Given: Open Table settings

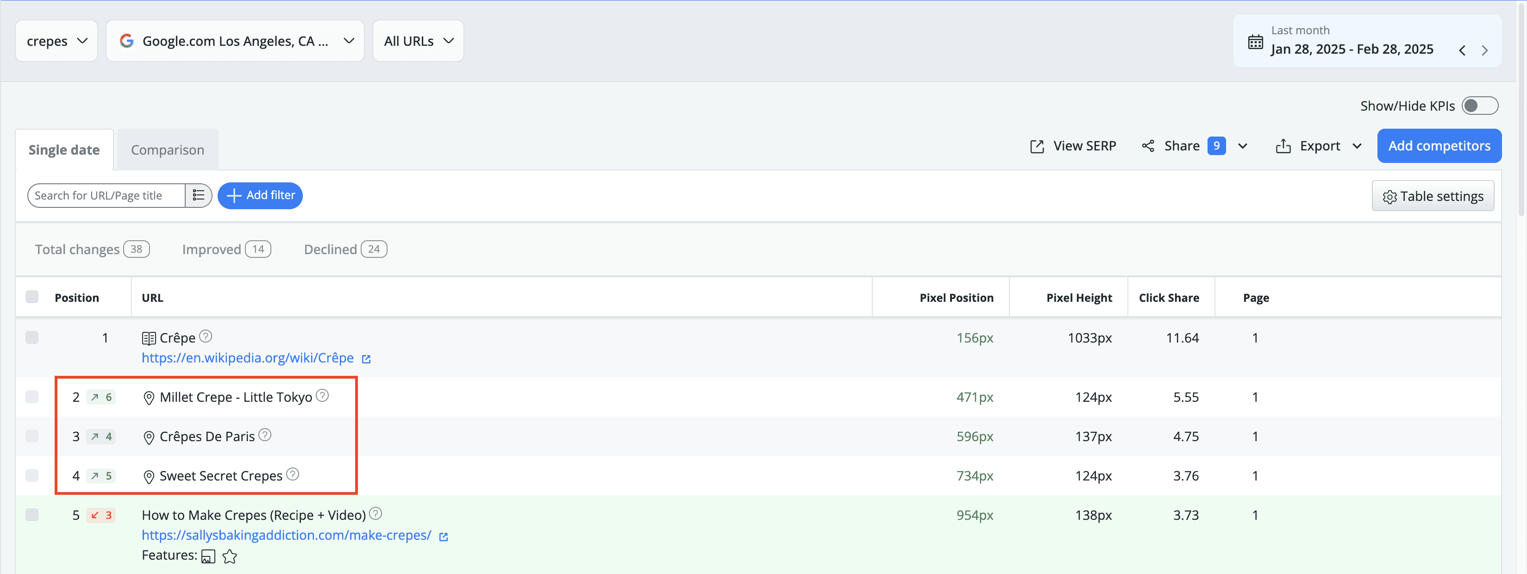Looking at the screenshot, I should tap(1433, 196).
